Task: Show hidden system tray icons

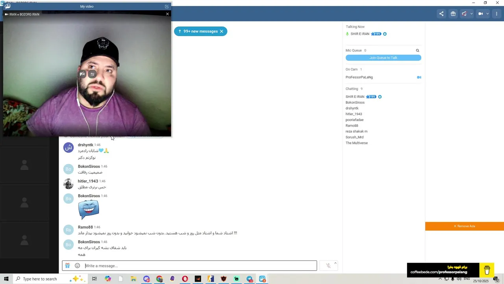Action: point(440,279)
